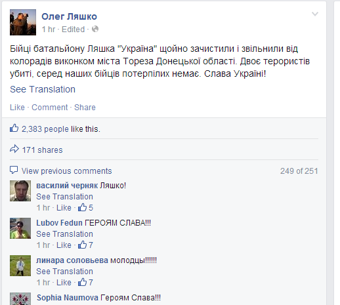
Task: Like Lubov Fedun's comment via Like link
Action: point(64,245)
